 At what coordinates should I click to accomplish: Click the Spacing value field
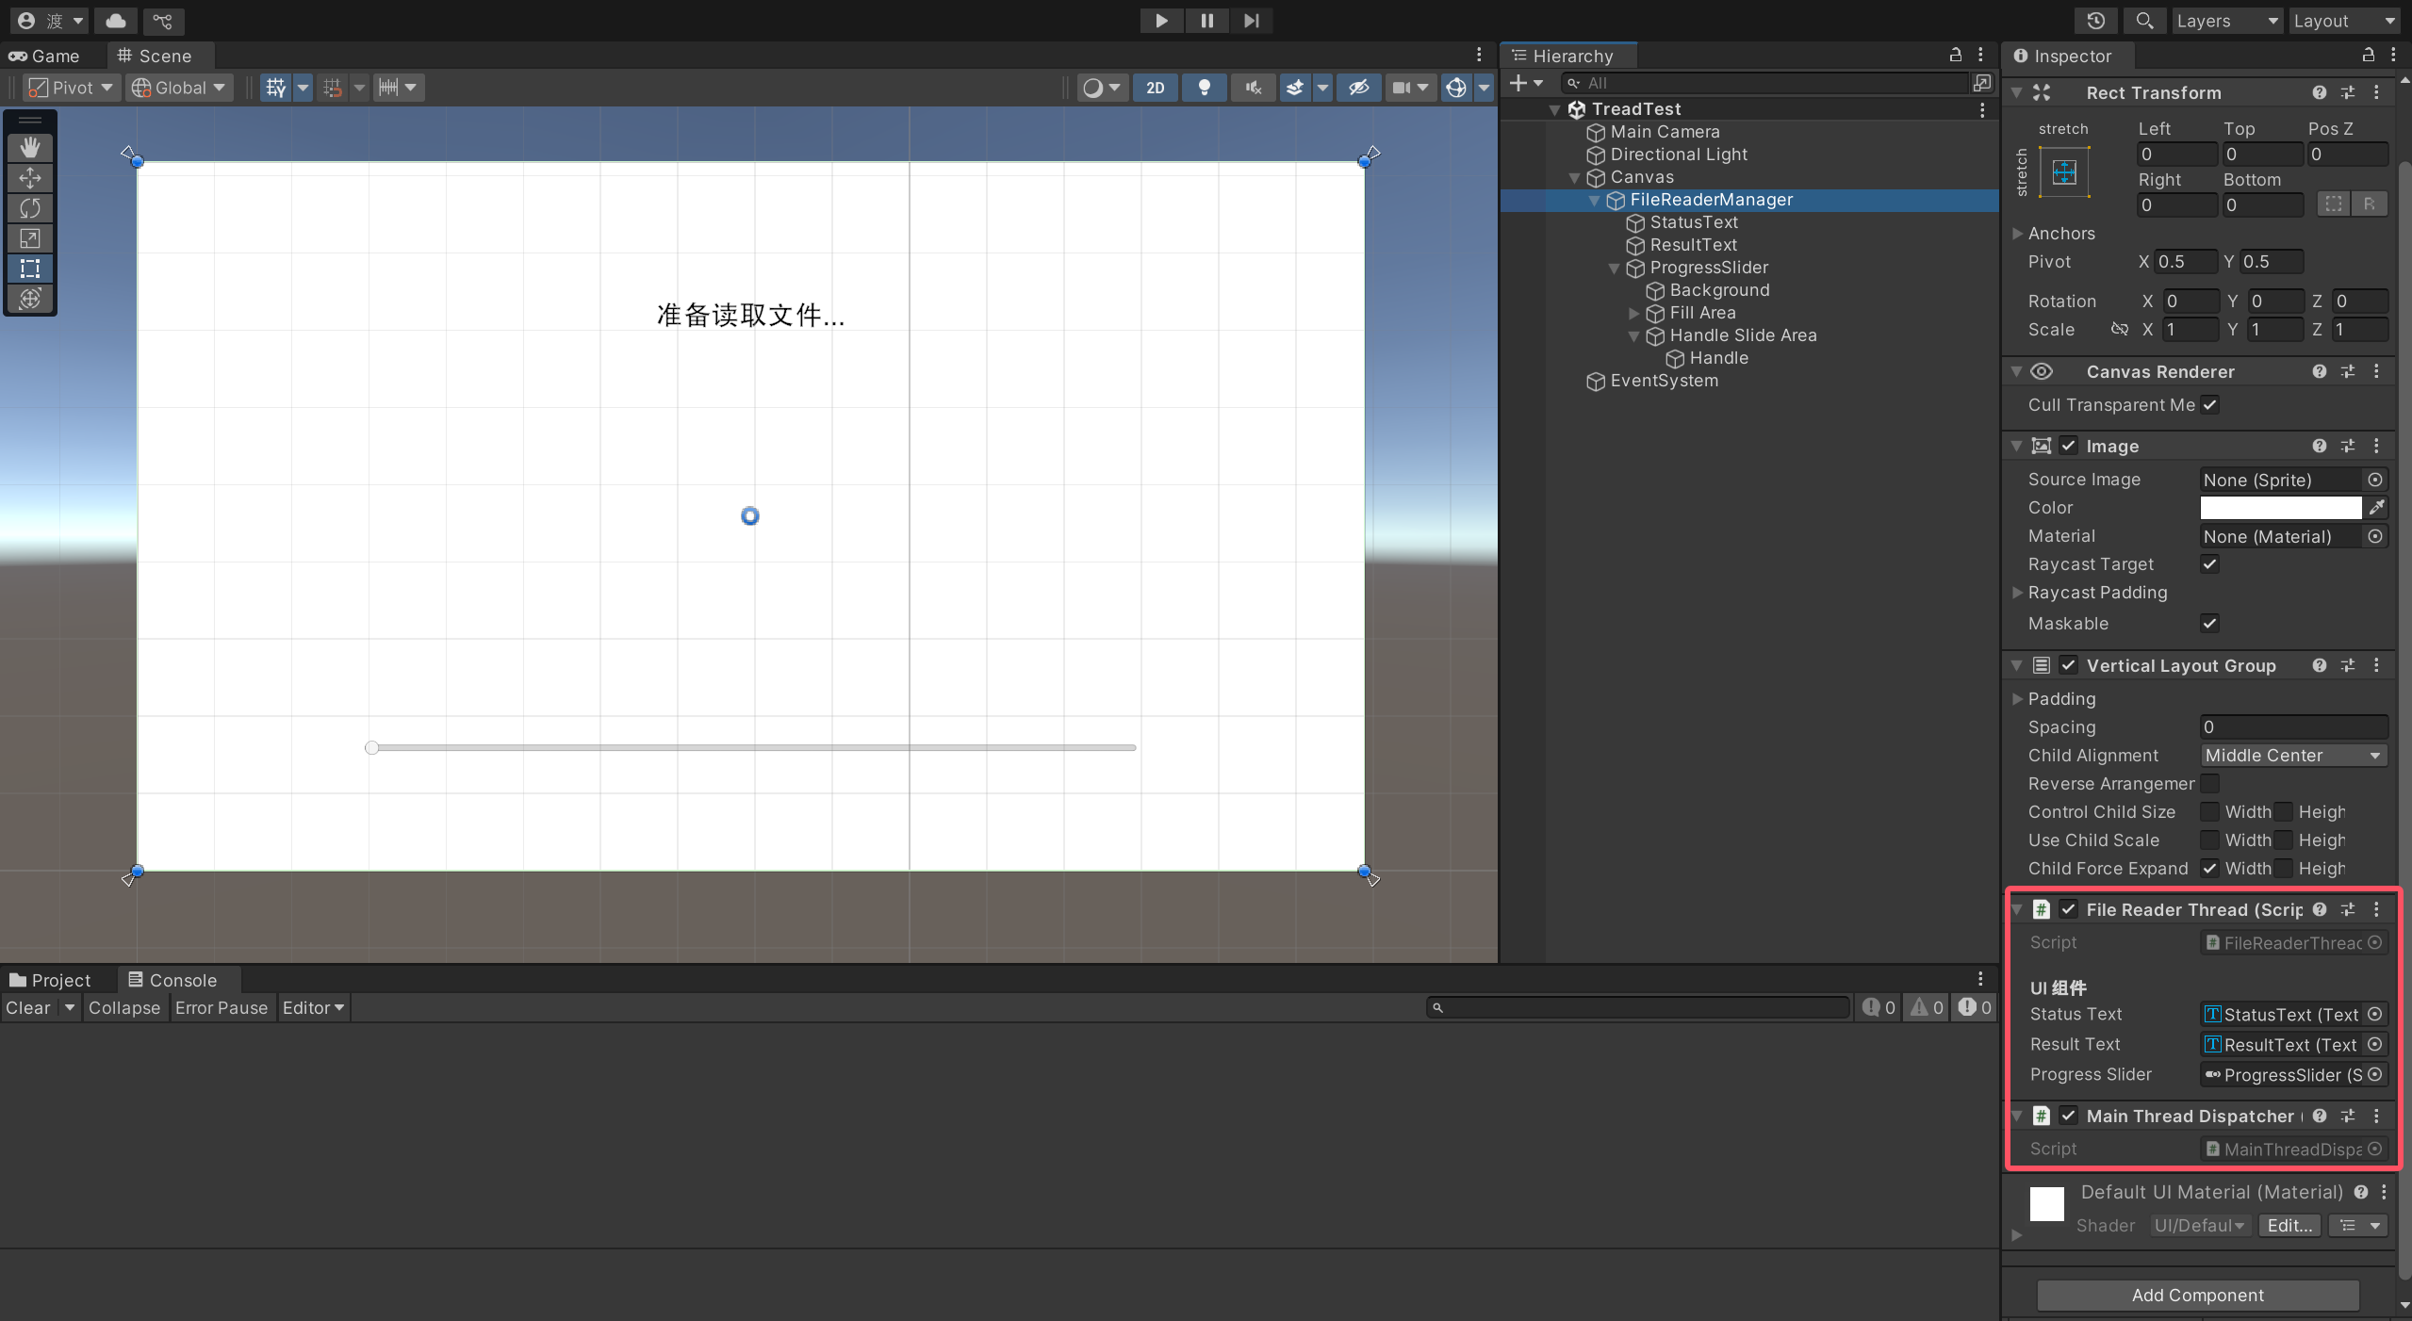[2293, 726]
